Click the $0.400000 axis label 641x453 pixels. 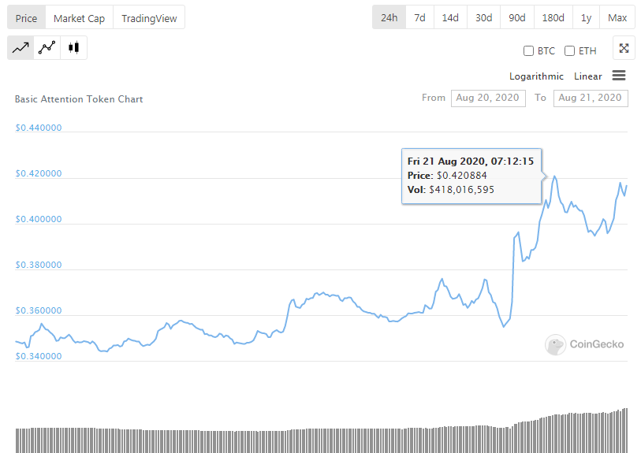(x=39, y=219)
